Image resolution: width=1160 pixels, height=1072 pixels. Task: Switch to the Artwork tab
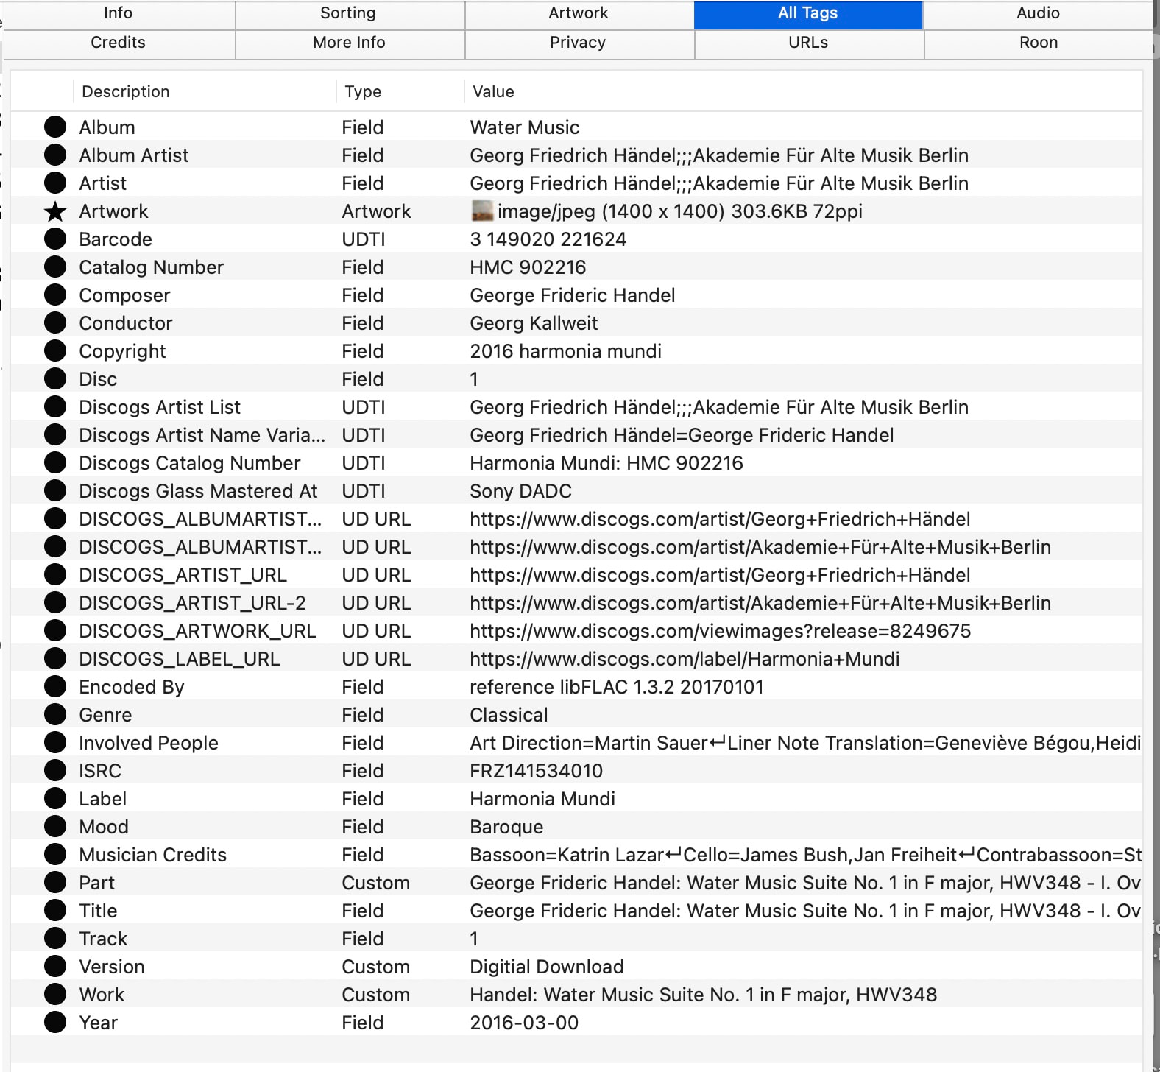pyautogui.click(x=579, y=13)
